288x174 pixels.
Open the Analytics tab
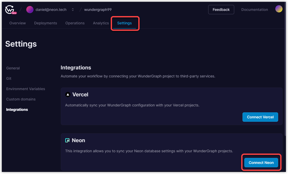(101, 23)
